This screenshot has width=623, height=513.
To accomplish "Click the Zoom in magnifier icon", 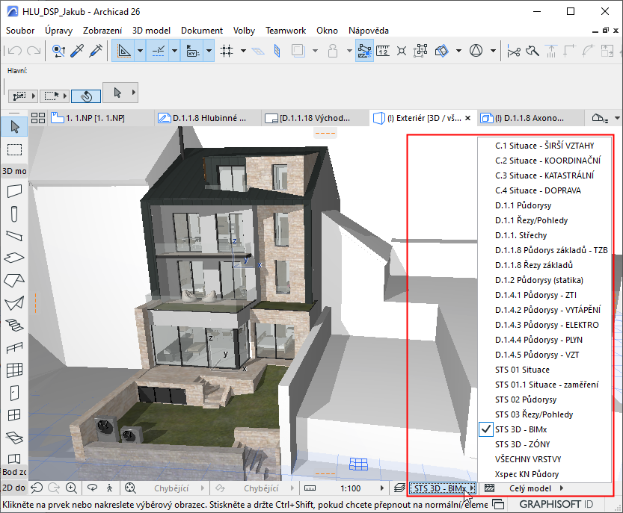I will pos(71,488).
